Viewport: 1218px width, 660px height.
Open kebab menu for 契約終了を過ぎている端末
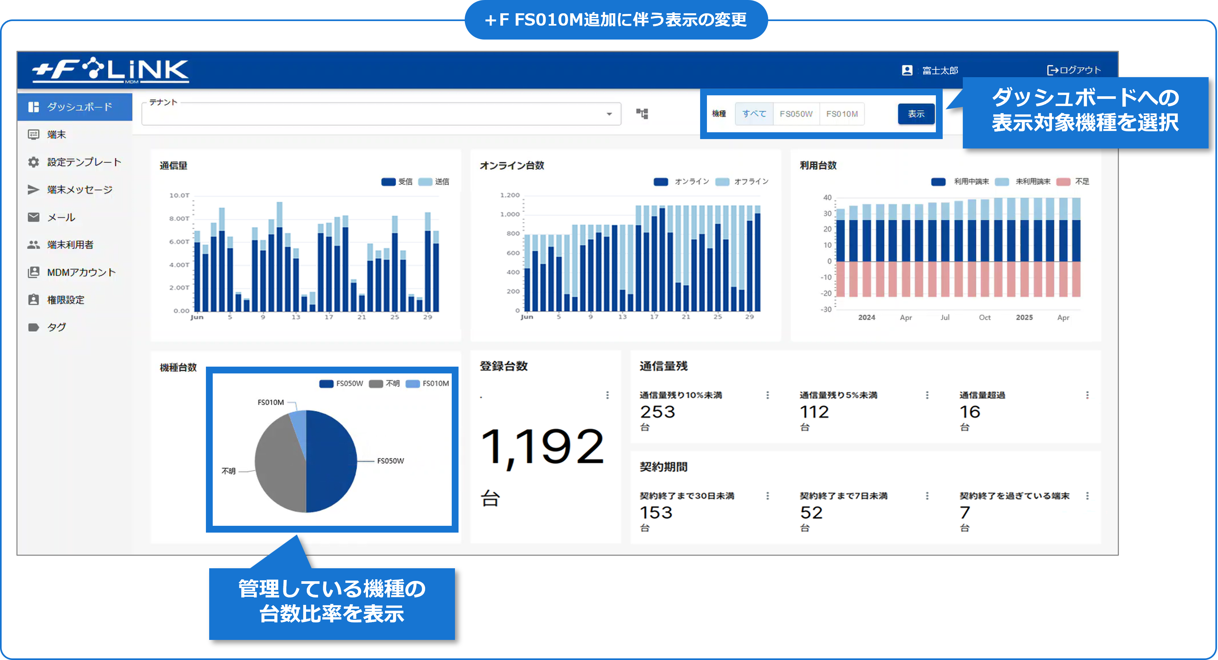coord(1088,495)
